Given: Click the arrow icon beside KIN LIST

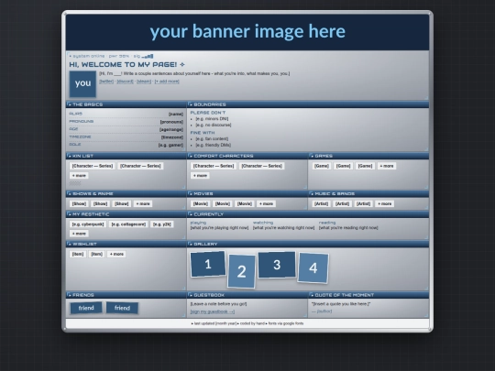Looking at the screenshot, I should 69,156.
